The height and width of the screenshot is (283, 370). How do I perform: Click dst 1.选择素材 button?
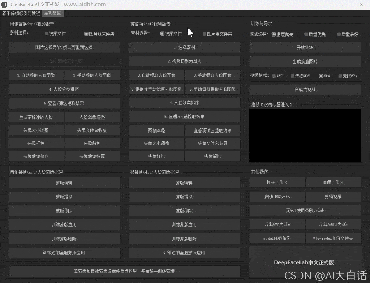185,47
